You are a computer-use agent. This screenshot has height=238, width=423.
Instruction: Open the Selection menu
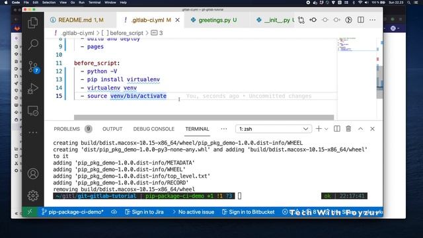click(x=49, y=3)
